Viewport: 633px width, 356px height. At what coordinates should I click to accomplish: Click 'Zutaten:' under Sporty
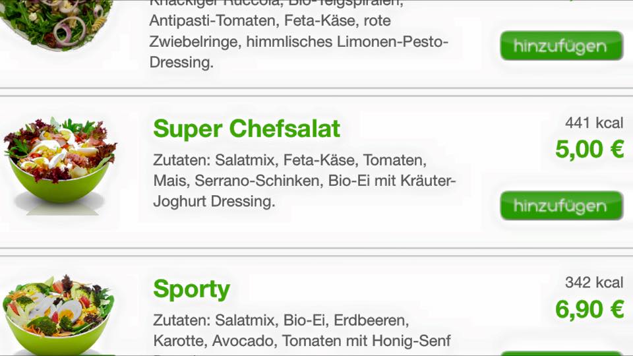pos(182,320)
